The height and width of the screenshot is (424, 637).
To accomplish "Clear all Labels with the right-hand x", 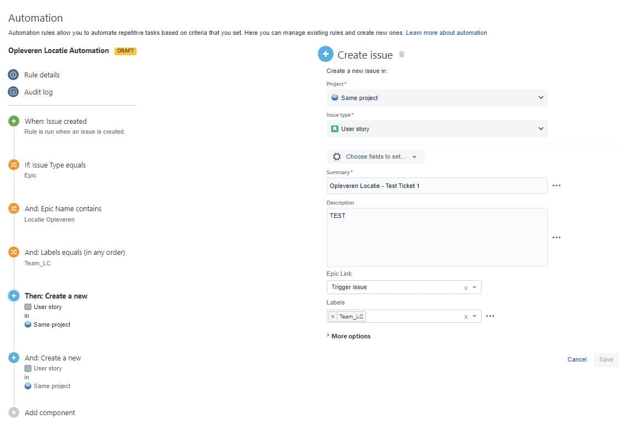I will click(466, 317).
